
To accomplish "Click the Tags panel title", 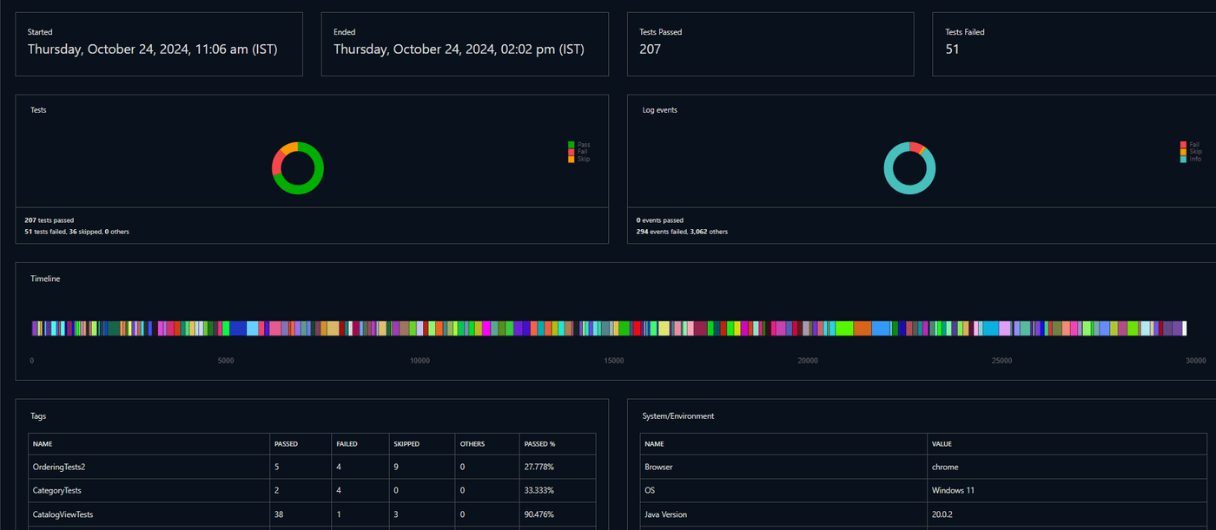I will [38, 415].
